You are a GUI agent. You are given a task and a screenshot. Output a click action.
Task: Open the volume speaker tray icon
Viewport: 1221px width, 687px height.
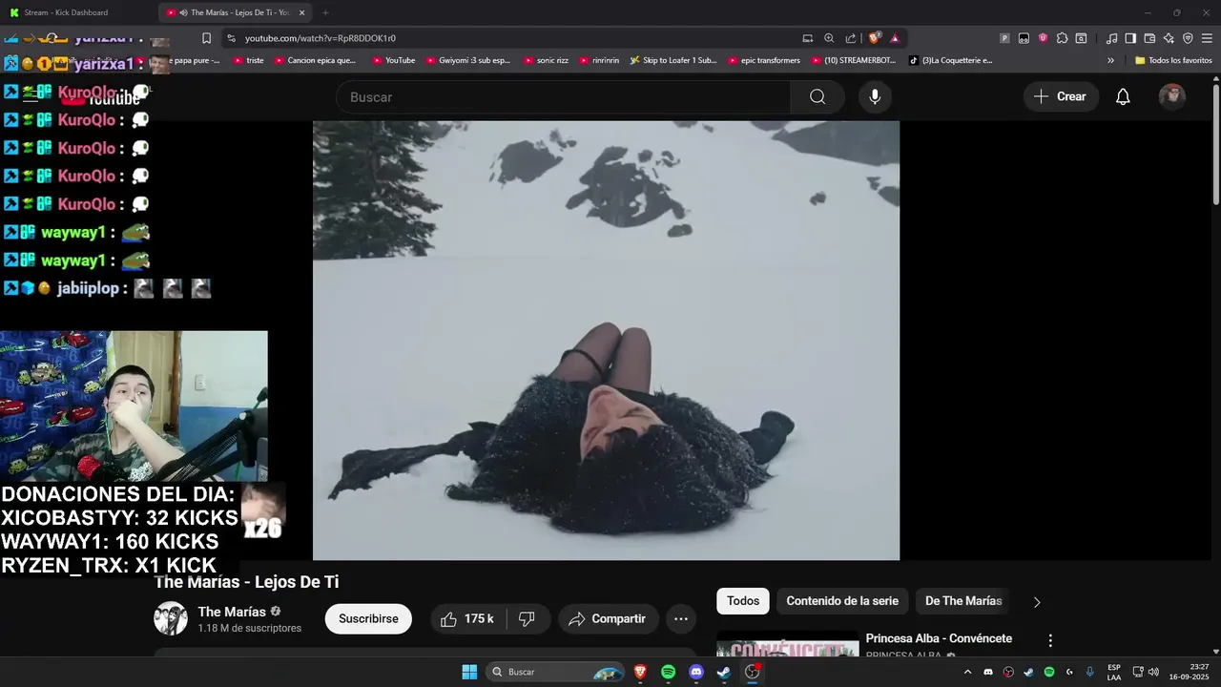[x=1153, y=672]
